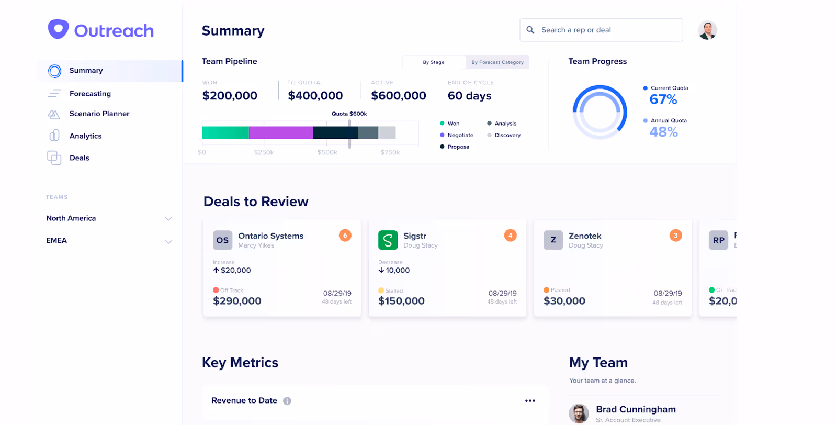Click the Off Track red status dot
Screen dimensions: 837x425
pos(216,290)
